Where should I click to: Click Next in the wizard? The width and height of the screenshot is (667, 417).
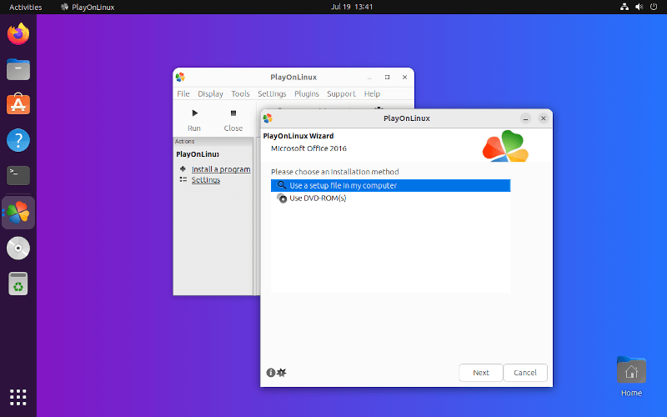tap(481, 373)
